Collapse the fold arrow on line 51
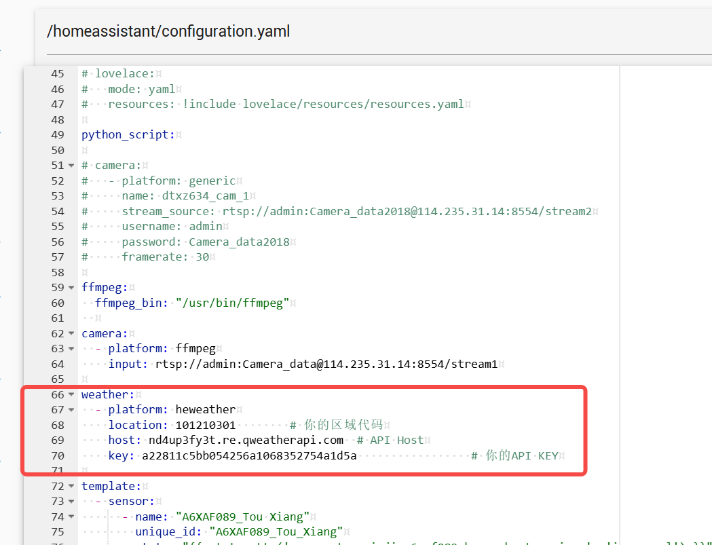Screen dimensions: 712x545 [x=71, y=166]
